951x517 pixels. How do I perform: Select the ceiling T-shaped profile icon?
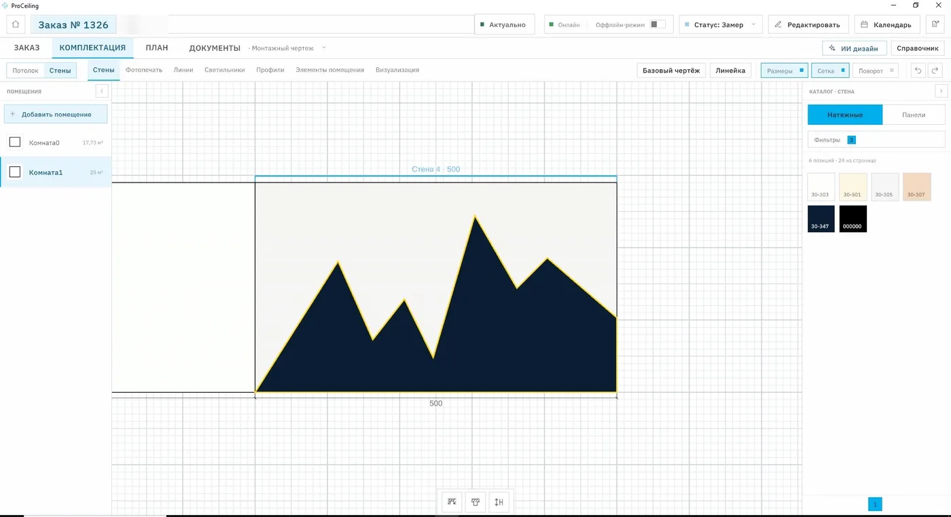(x=475, y=502)
